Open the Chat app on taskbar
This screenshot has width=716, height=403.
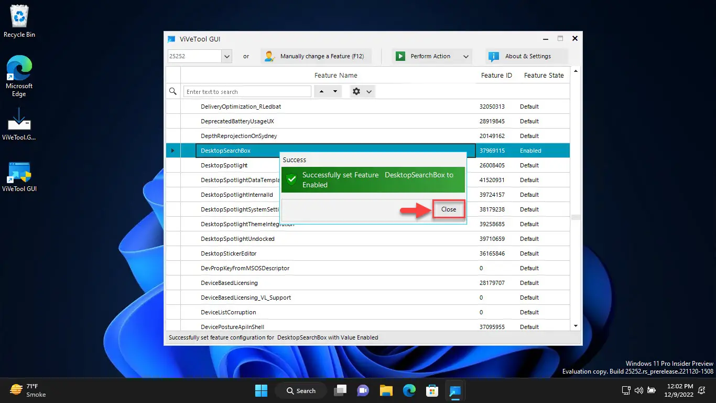pos(363,390)
